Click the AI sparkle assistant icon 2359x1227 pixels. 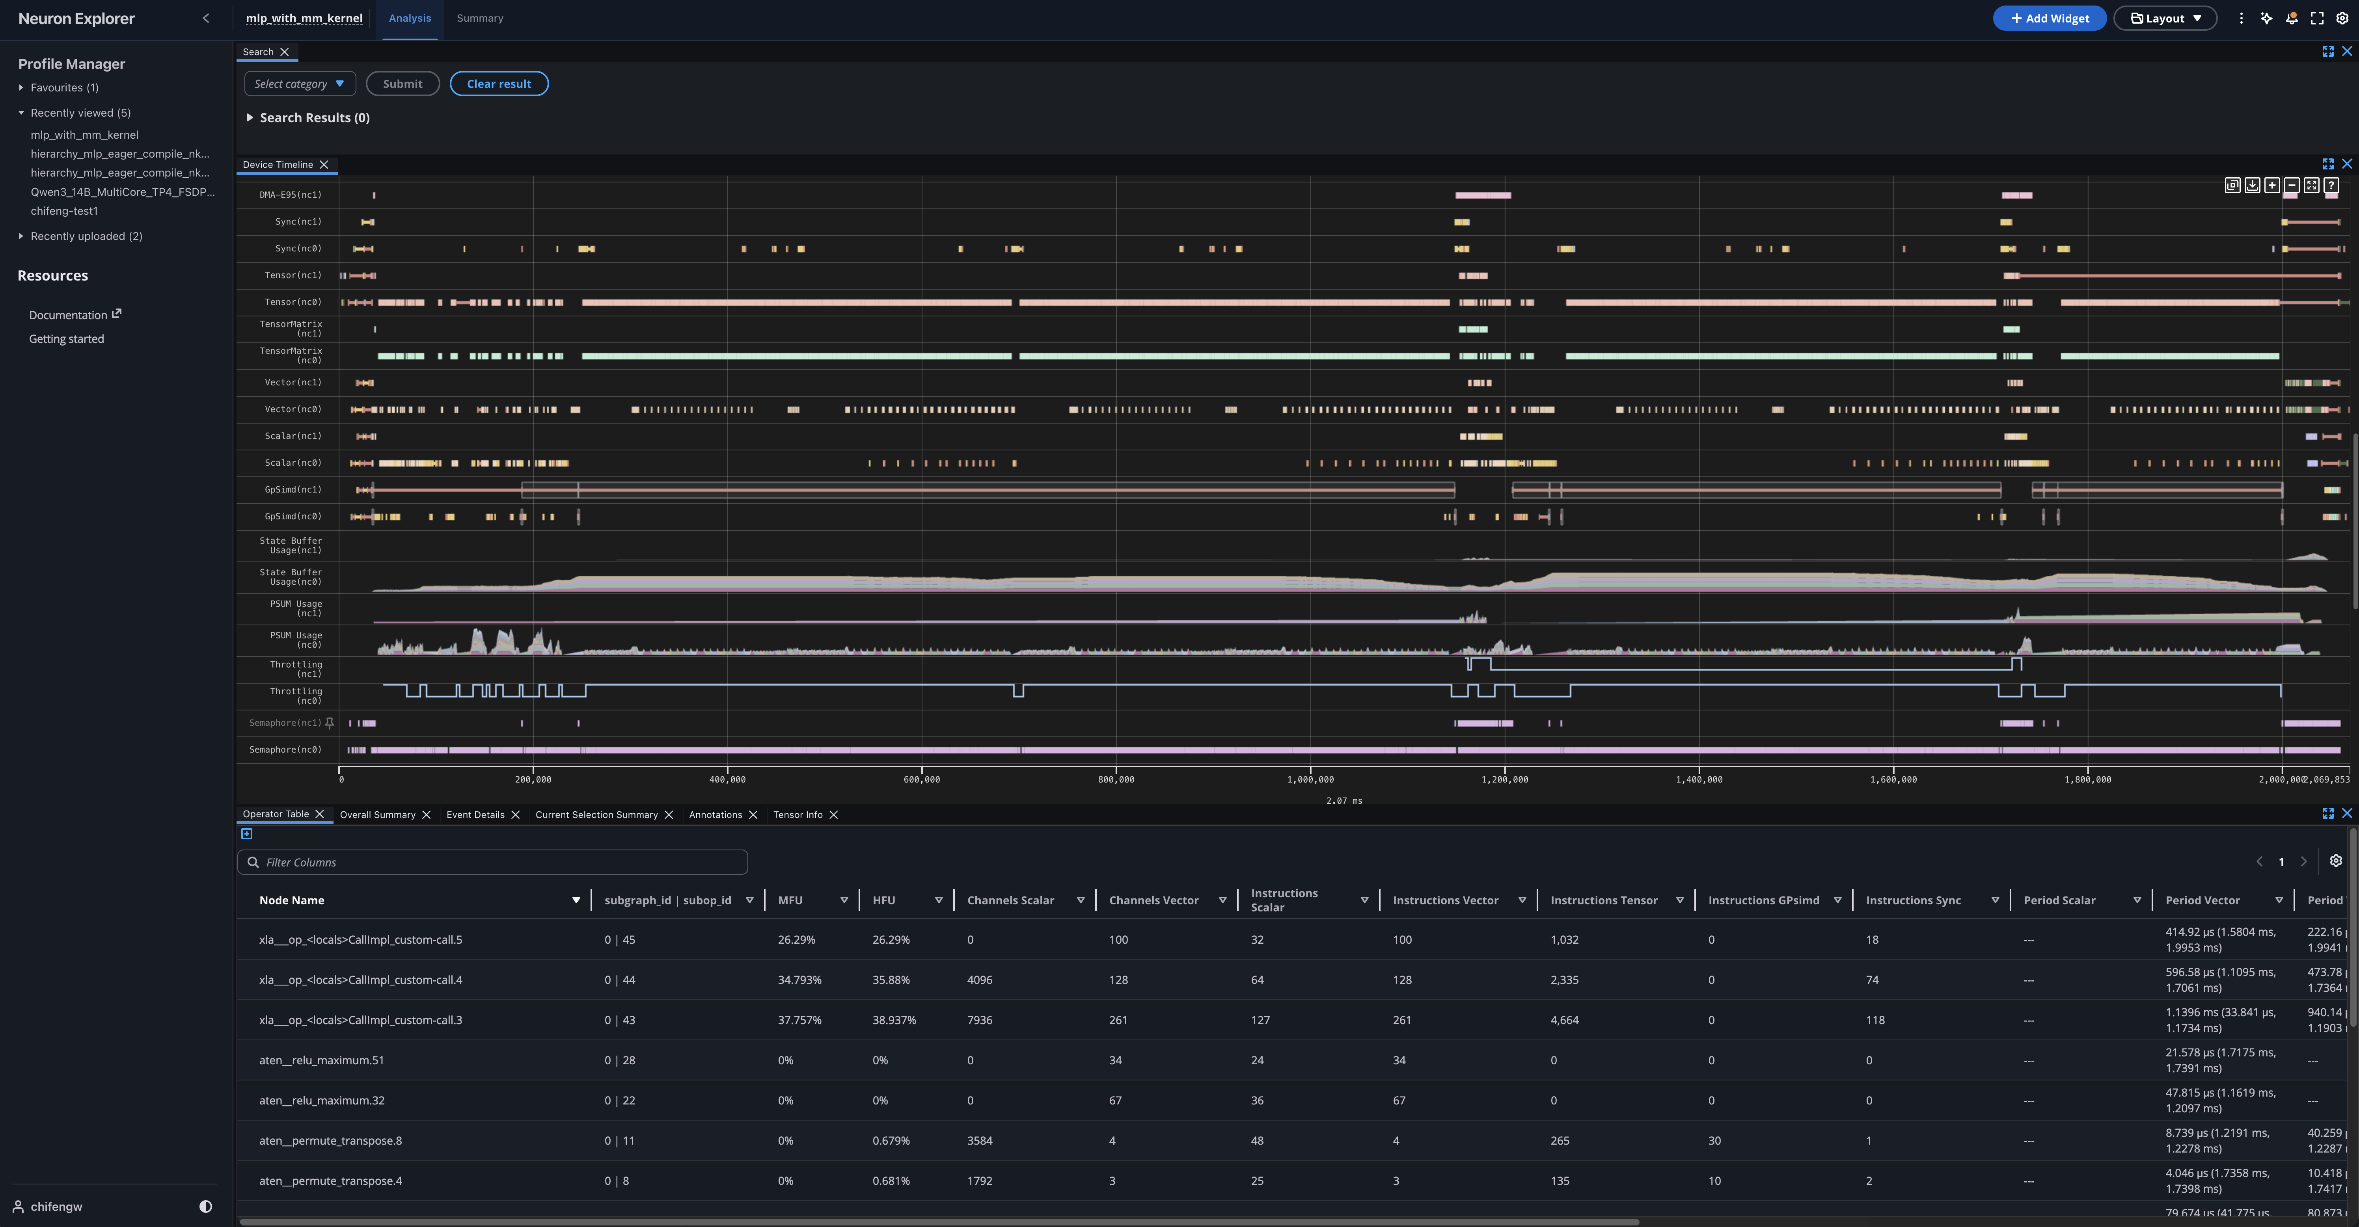coord(2266,18)
